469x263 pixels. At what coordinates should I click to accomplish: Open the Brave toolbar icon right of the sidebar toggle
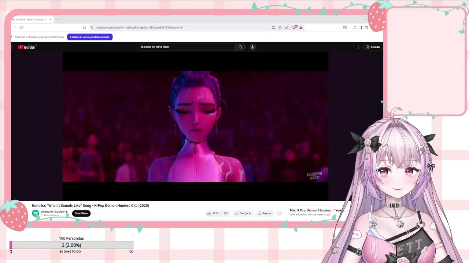click(366, 27)
